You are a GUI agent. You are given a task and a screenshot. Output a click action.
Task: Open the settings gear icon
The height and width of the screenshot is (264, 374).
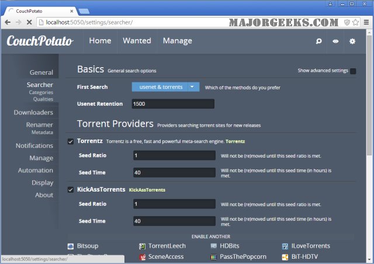(x=352, y=41)
